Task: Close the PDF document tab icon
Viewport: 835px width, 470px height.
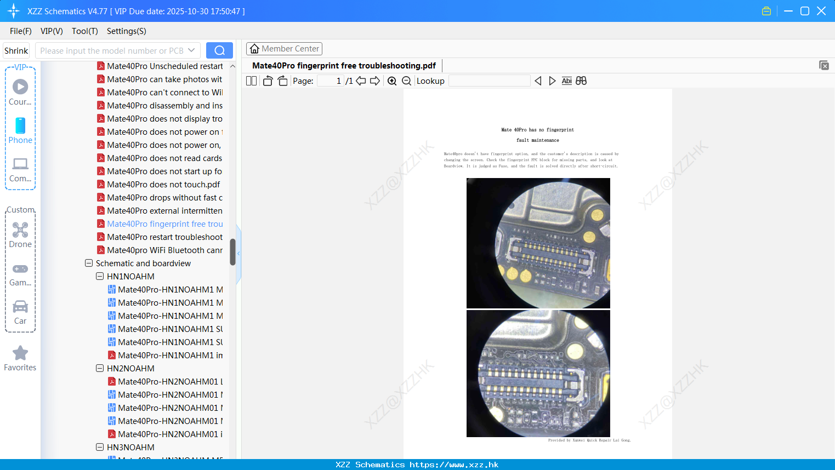Action: coord(824,65)
